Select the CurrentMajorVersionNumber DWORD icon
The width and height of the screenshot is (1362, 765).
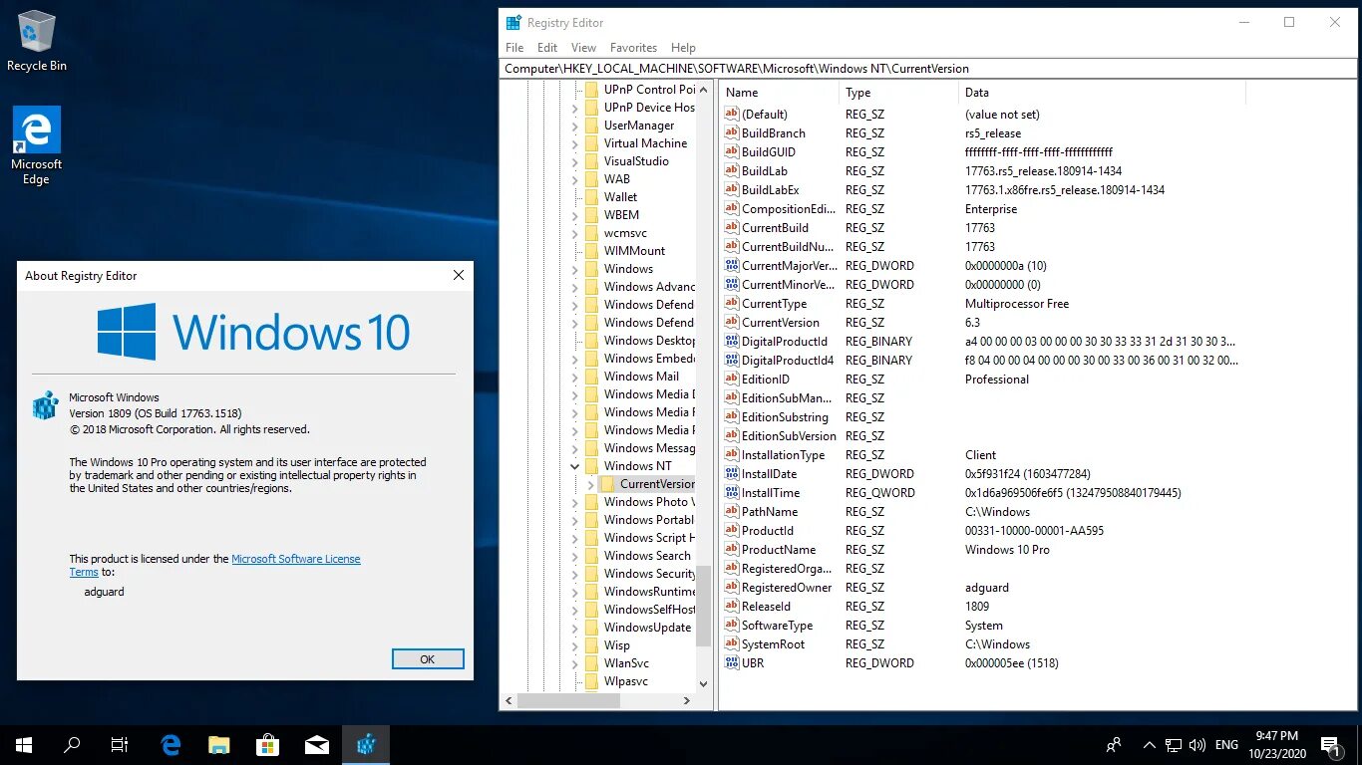coord(731,266)
